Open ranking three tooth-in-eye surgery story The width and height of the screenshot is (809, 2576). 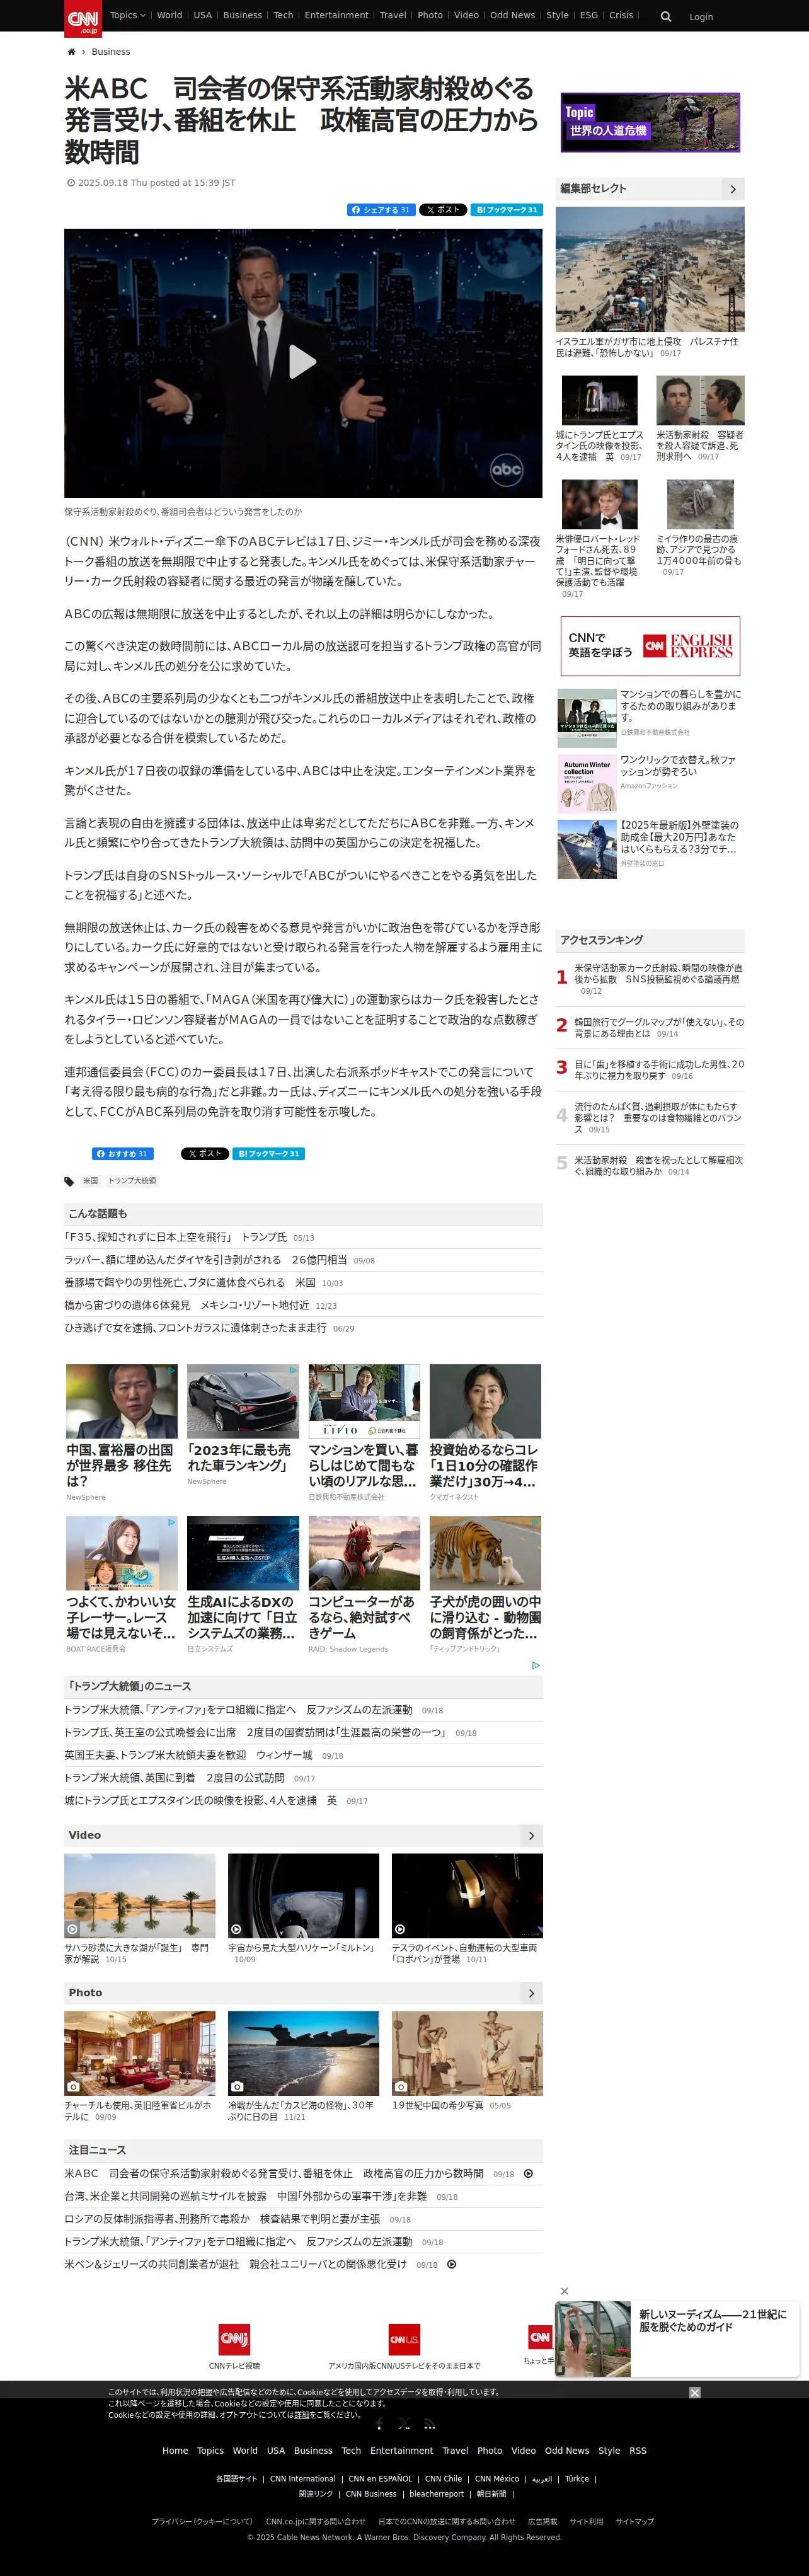coord(658,1069)
